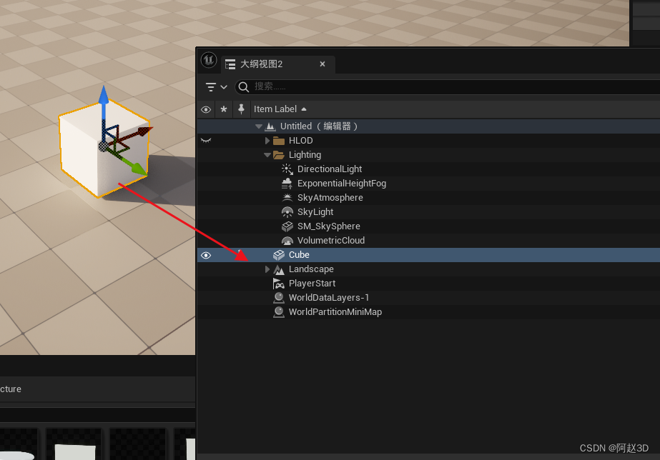Switch to the 大纲视图2 tab
Screen dimensions: 660x460
pos(261,64)
